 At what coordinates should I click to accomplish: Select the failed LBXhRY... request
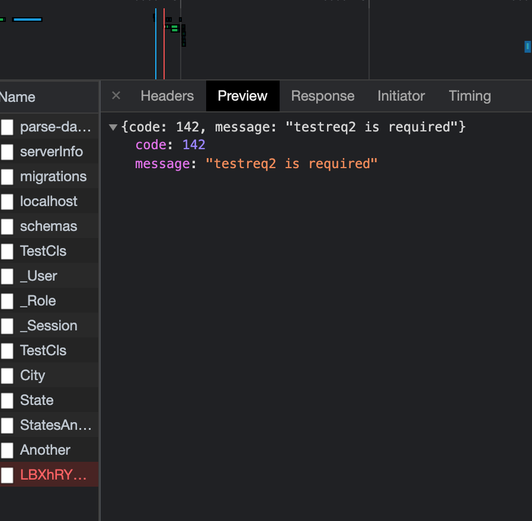coord(49,475)
